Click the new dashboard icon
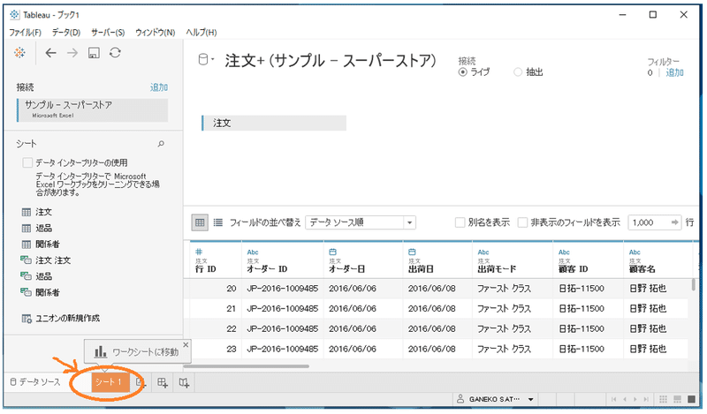 (163, 382)
